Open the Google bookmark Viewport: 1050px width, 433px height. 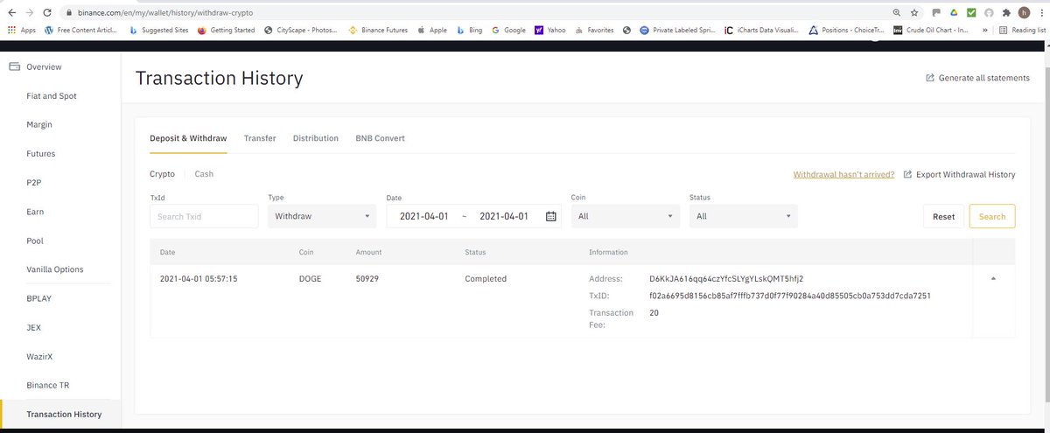pos(508,30)
